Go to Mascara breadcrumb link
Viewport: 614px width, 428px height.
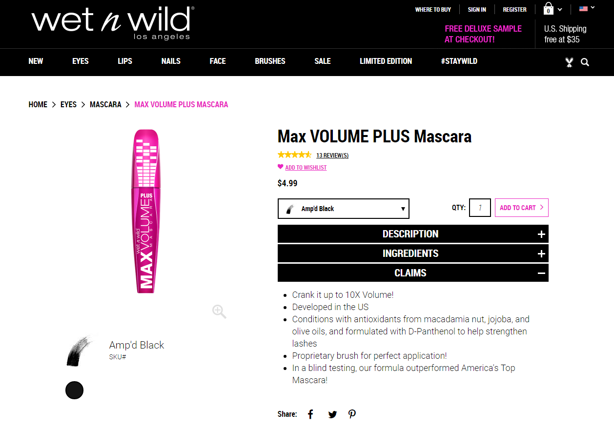point(105,104)
